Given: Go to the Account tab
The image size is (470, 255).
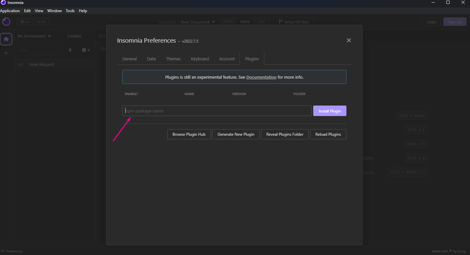Looking at the screenshot, I should [x=227, y=59].
